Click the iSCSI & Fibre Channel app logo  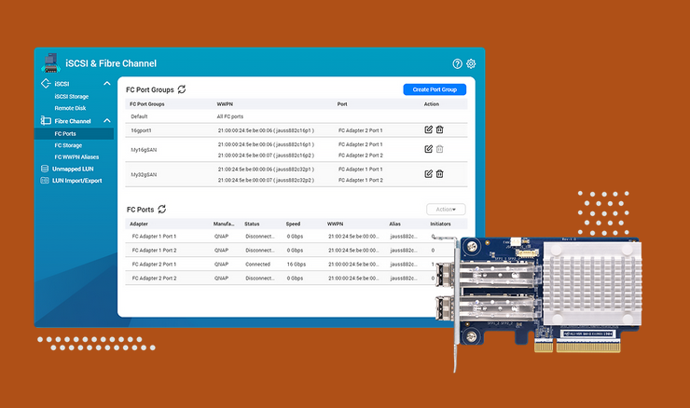(51, 62)
